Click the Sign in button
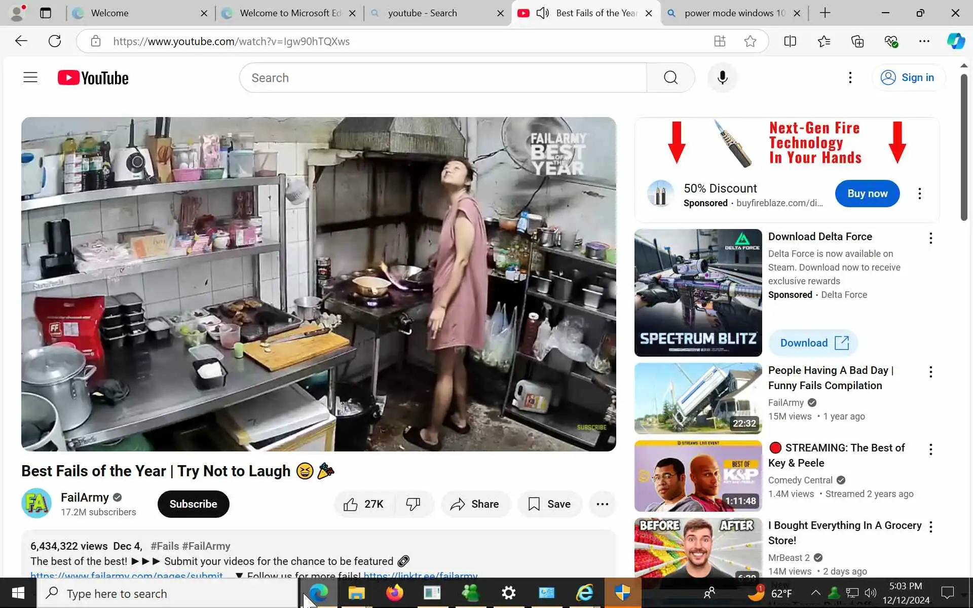Viewport: 973px width, 608px height. (x=908, y=78)
